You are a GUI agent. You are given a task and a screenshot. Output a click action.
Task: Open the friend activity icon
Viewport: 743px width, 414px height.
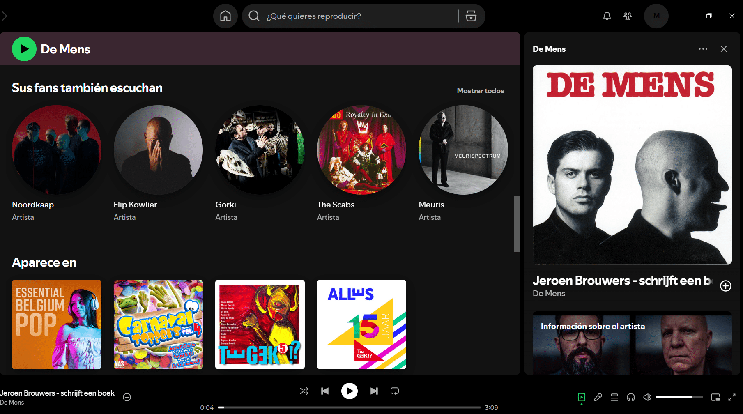point(627,16)
